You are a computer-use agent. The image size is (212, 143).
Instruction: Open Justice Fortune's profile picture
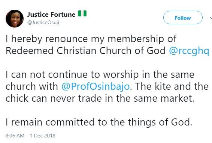tap(15, 19)
